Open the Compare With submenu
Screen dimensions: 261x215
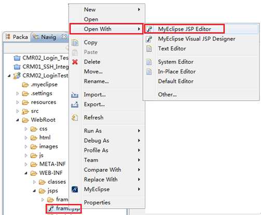(107, 170)
